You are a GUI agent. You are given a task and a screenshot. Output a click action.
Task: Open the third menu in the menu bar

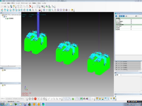[x=13, y=3]
